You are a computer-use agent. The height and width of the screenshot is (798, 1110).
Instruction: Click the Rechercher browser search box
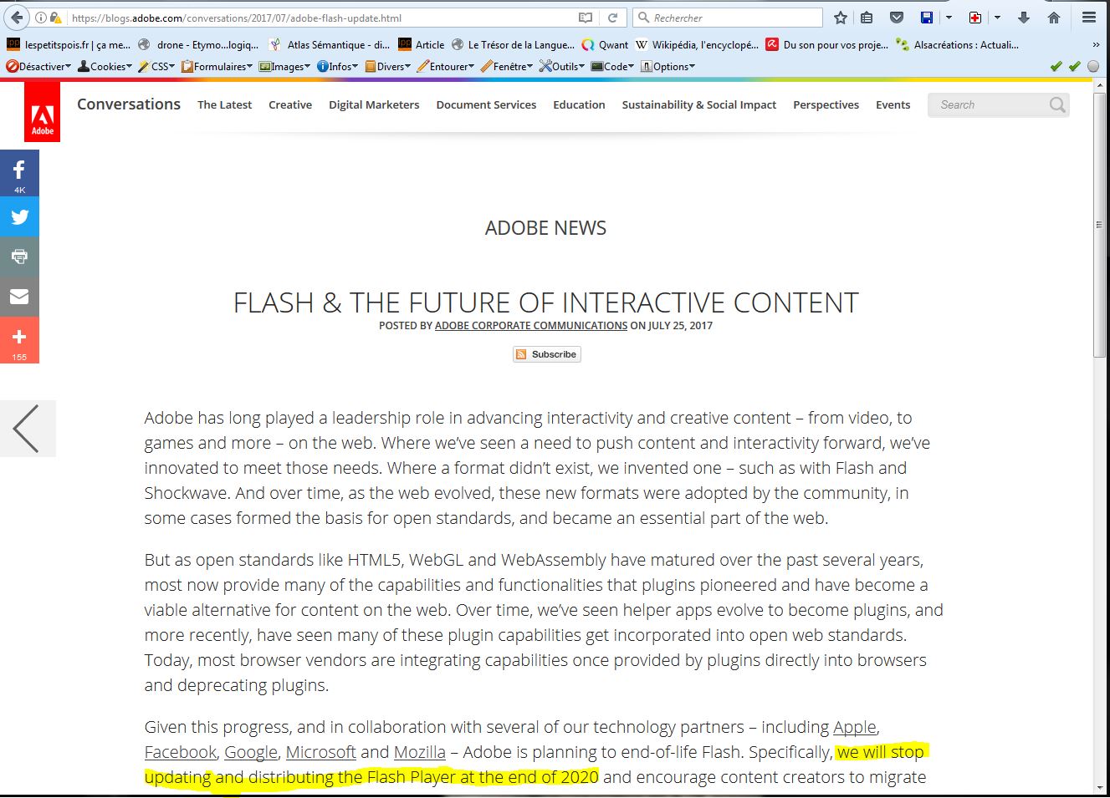tap(728, 18)
